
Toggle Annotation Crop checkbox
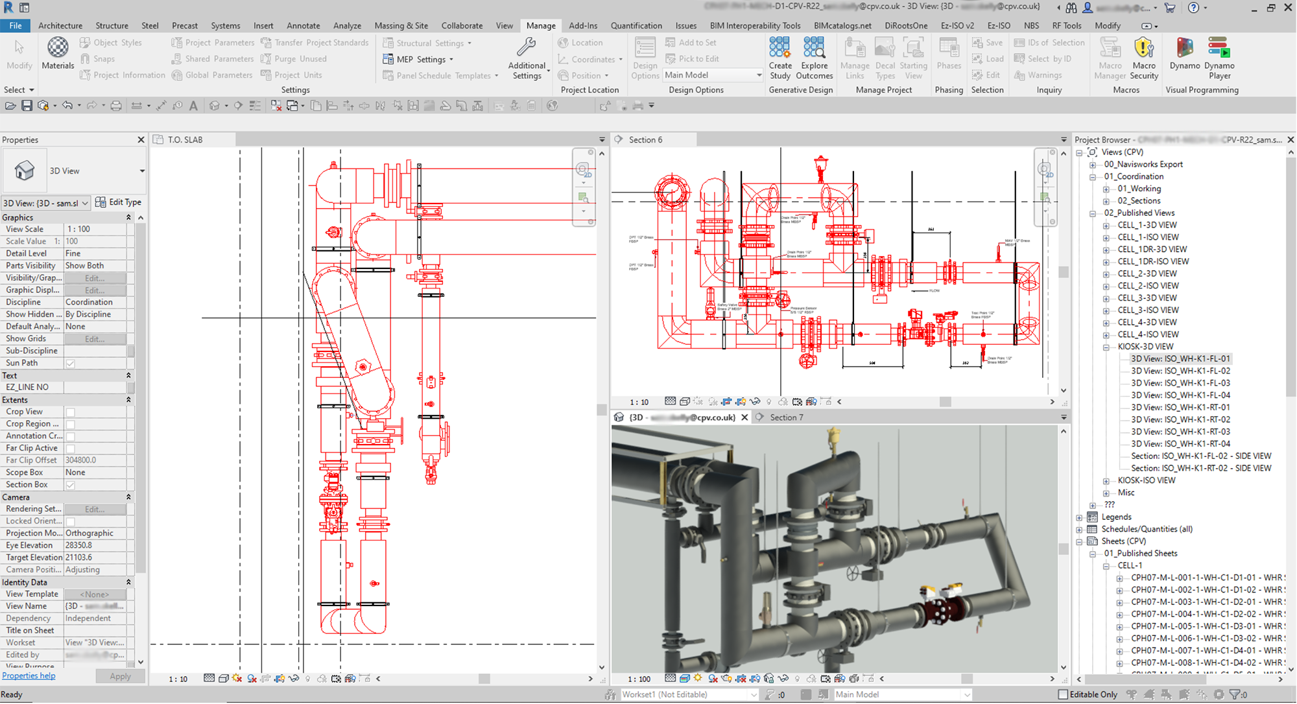71,436
